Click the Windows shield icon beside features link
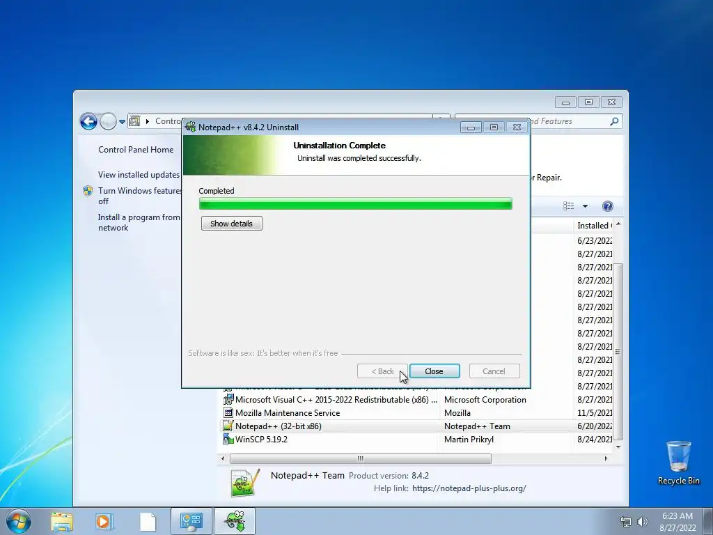 tap(88, 191)
